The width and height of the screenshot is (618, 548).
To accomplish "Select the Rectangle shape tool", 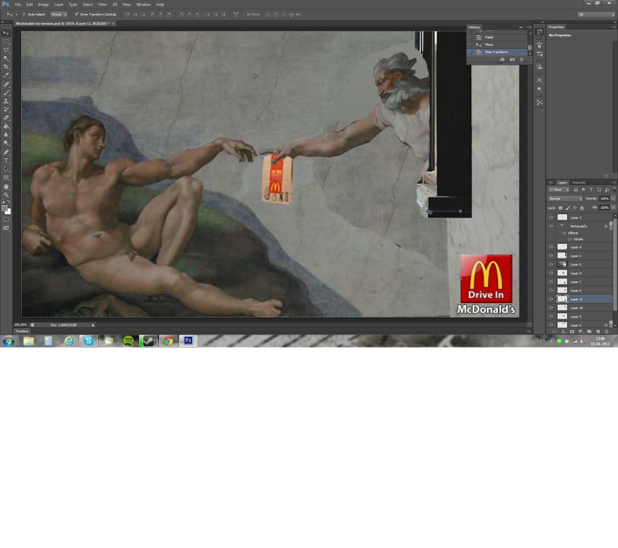I will (6, 177).
